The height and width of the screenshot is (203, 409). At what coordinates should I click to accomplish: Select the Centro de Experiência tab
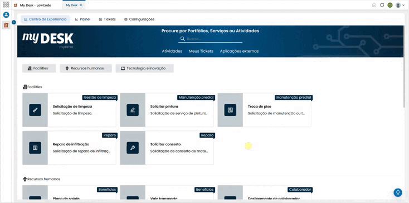pos(45,19)
